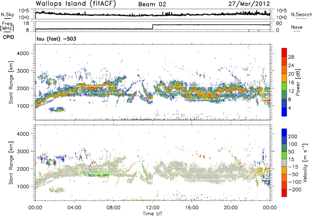Click the "4" label on power color bar
The height and width of the screenshot is (216, 312).
point(289,108)
